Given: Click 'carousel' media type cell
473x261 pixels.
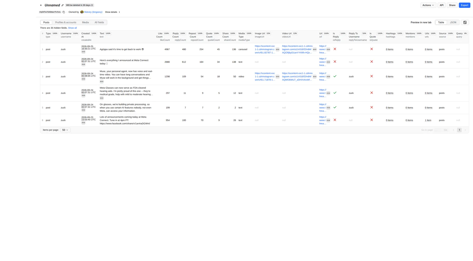Looking at the screenshot, I should 243,49.
